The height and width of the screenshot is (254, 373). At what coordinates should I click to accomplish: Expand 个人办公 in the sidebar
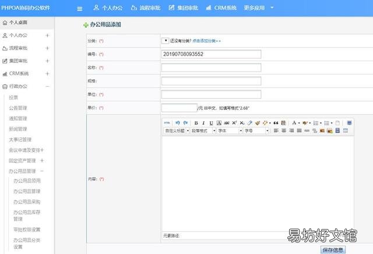(x=47, y=36)
